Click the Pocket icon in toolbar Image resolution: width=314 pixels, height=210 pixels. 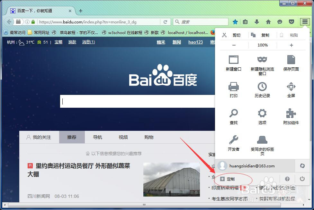click(292, 22)
